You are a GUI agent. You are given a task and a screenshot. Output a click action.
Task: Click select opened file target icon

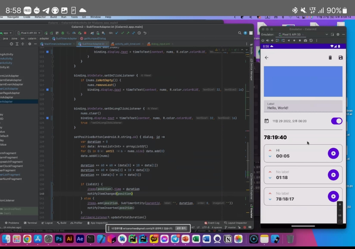pyautogui.click(x=11, y=44)
